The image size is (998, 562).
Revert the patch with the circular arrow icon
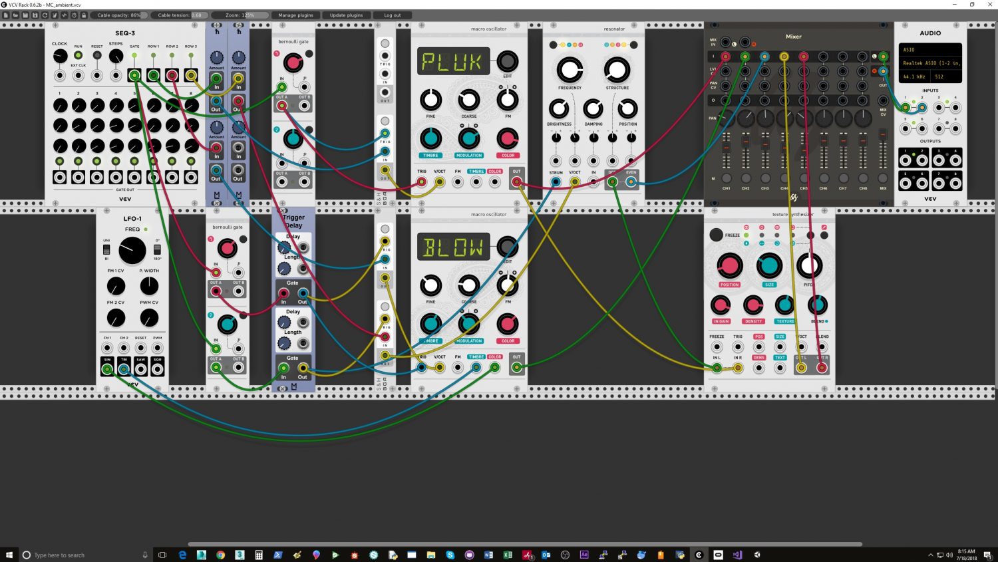coord(45,15)
